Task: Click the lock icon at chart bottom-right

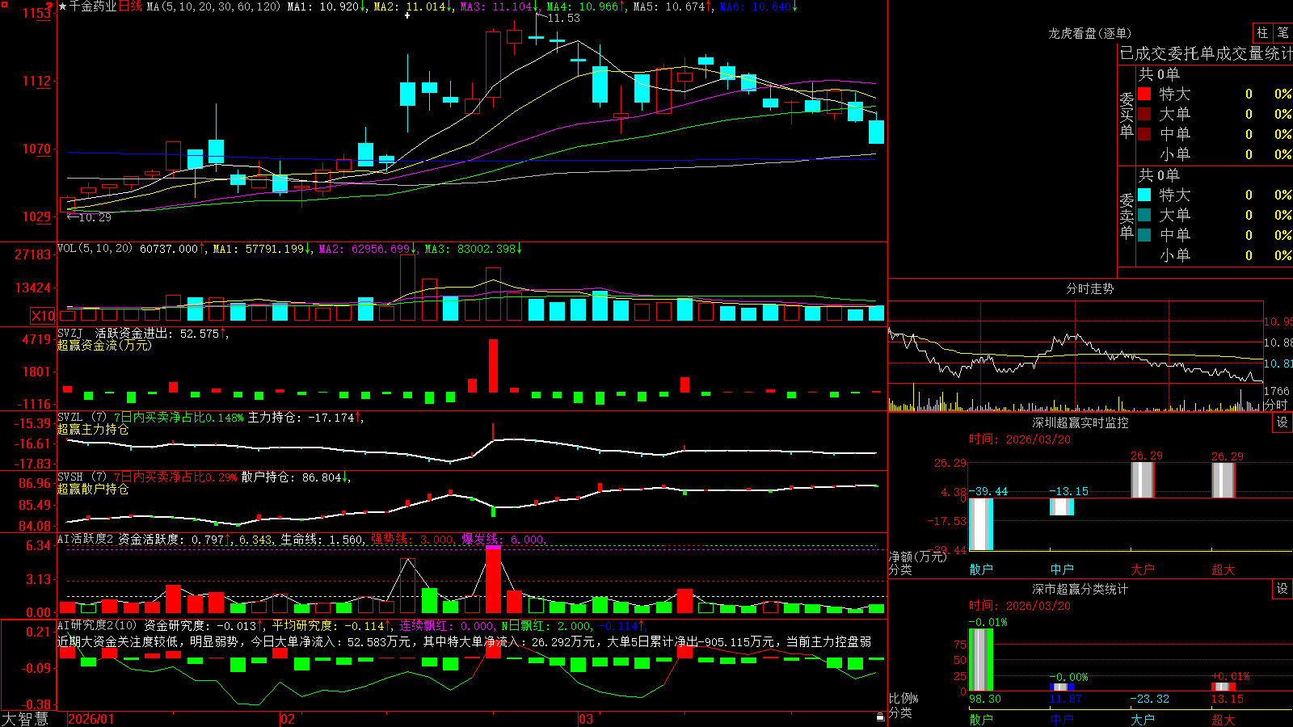Action: [880, 716]
